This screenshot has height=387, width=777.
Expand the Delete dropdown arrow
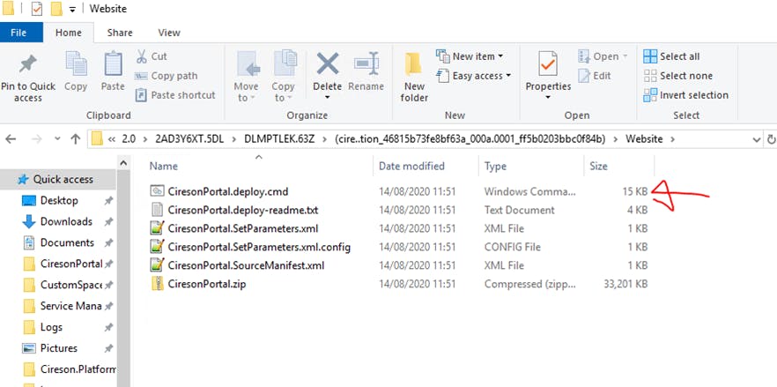click(328, 98)
